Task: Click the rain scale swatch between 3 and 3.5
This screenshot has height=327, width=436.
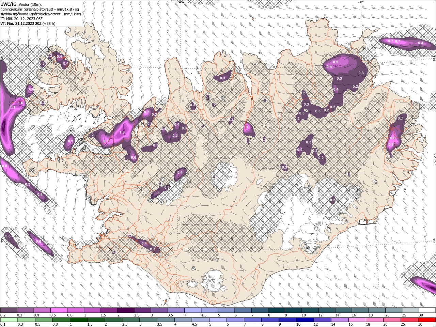Action: (x=148, y=320)
